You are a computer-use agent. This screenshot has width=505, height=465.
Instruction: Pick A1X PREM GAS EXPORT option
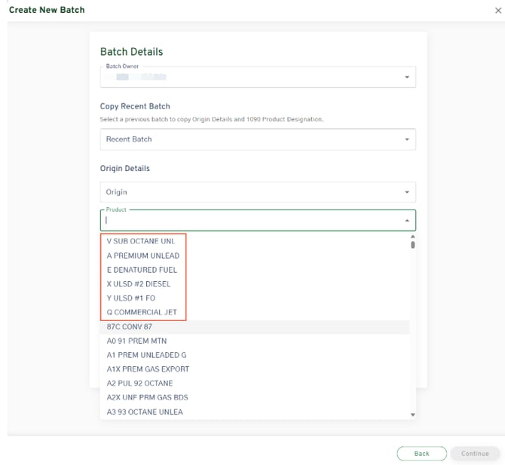pyautogui.click(x=148, y=369)
